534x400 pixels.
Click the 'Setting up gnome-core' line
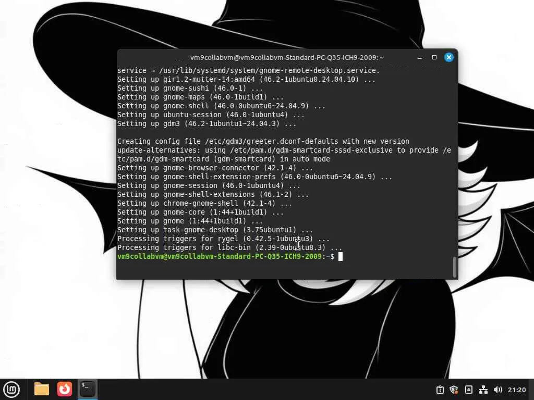point(200,212)
